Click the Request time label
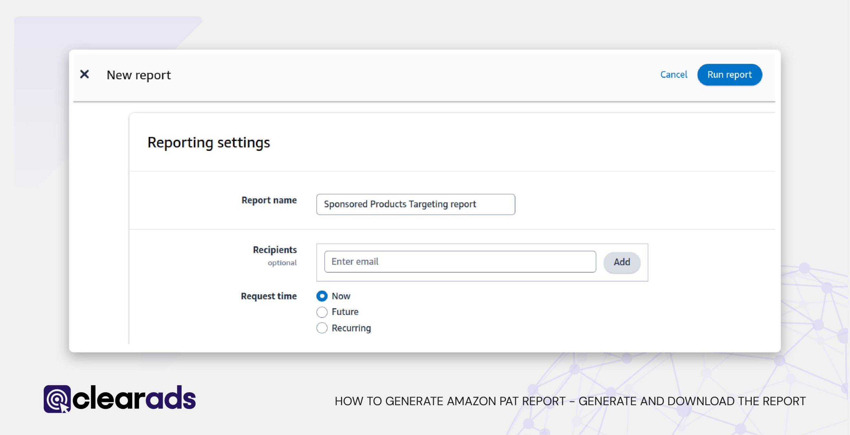Viewport: 850px width, 435px height. coord(269,296)
